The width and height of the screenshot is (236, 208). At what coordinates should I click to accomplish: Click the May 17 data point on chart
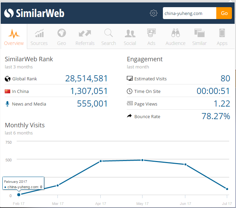pos(142,160)
